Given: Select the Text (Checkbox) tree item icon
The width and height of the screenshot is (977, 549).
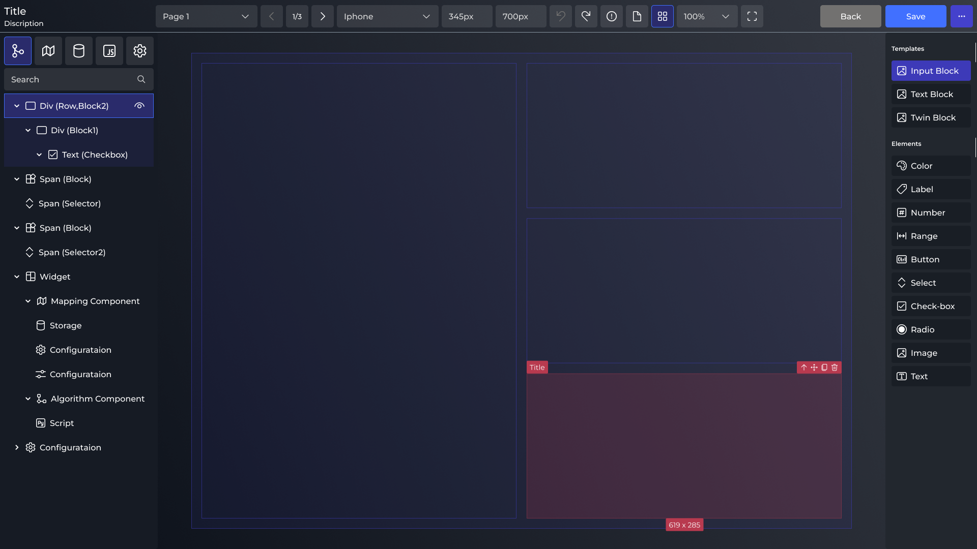Looking at the screenshot, I should click(53, 155).
